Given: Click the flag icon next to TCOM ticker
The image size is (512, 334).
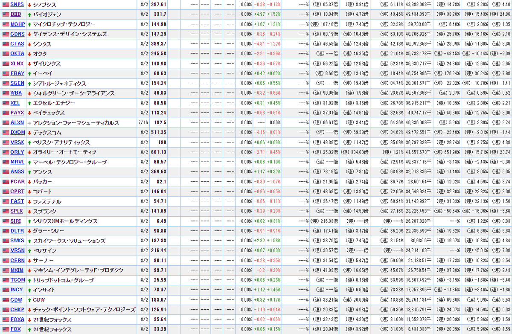Looking at the screenshot, I should [x=6, y=280].
